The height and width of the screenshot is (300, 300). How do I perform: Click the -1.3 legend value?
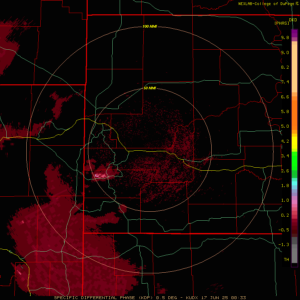(284, 245)
